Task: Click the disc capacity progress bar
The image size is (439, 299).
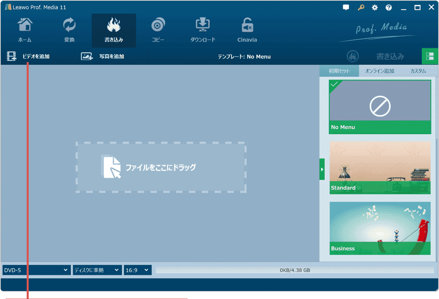Action: (x=295, y=270)
